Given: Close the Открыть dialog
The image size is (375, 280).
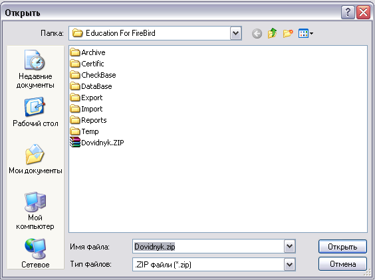Looking at the screenshot, I should pyautogui.click(x=363, y=12).
